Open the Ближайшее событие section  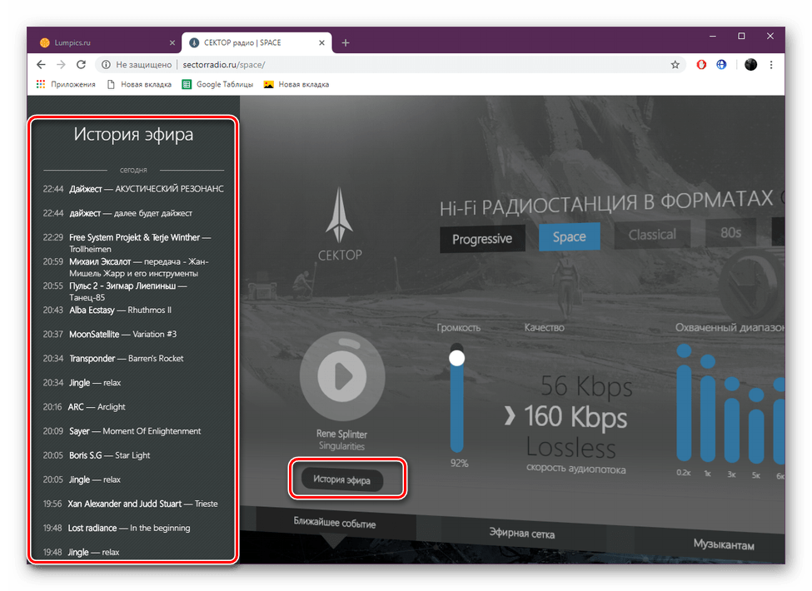pyautogui.click(x=335, y=523)
